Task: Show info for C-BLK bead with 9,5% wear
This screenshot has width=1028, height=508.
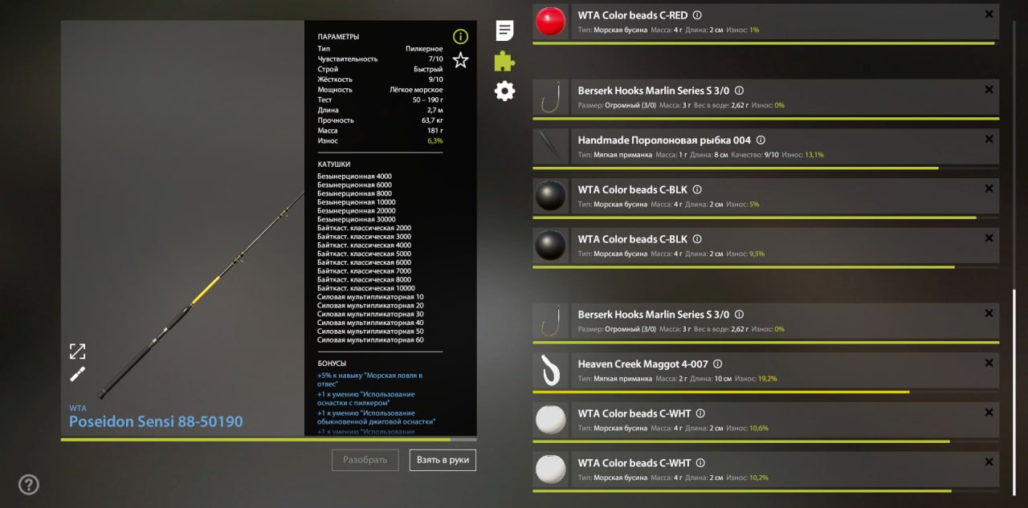Action: (x=697, y=239)
